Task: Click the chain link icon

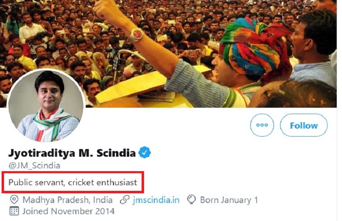Action: tap(125, 200)
